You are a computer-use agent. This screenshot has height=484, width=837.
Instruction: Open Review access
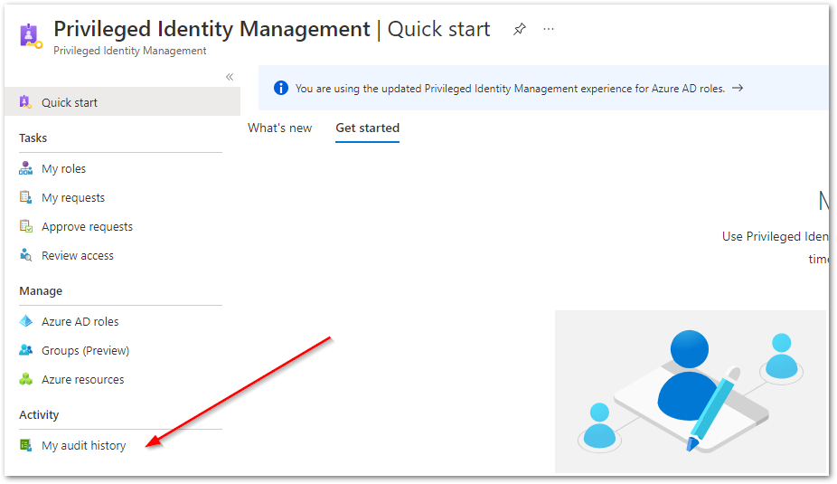point(78,255)
